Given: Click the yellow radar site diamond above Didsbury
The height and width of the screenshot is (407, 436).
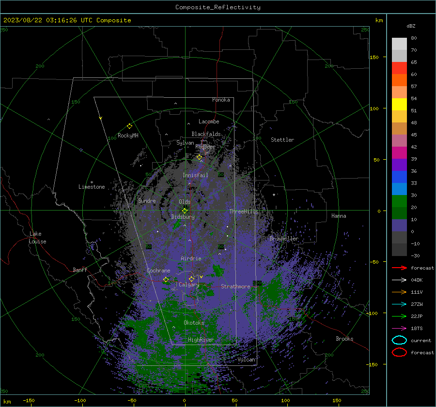Looking at the screenshot, I should tap(185, 211).
